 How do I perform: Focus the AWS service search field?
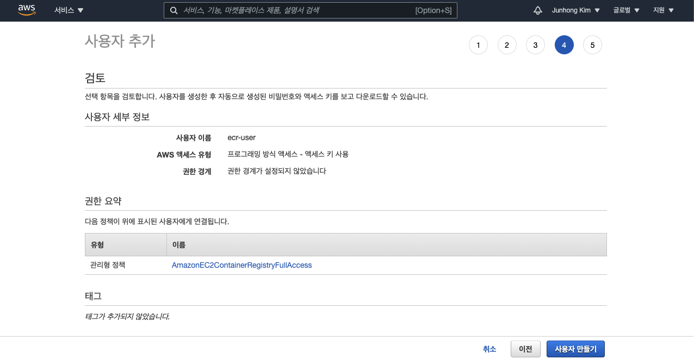[x=310, y=10]
